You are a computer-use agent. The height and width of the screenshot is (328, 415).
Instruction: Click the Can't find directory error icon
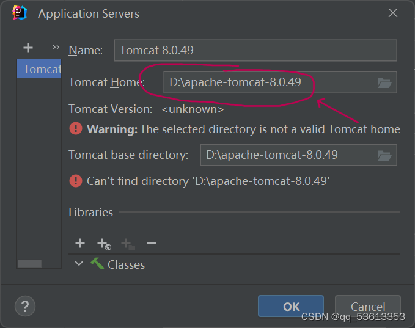point(76,181)
